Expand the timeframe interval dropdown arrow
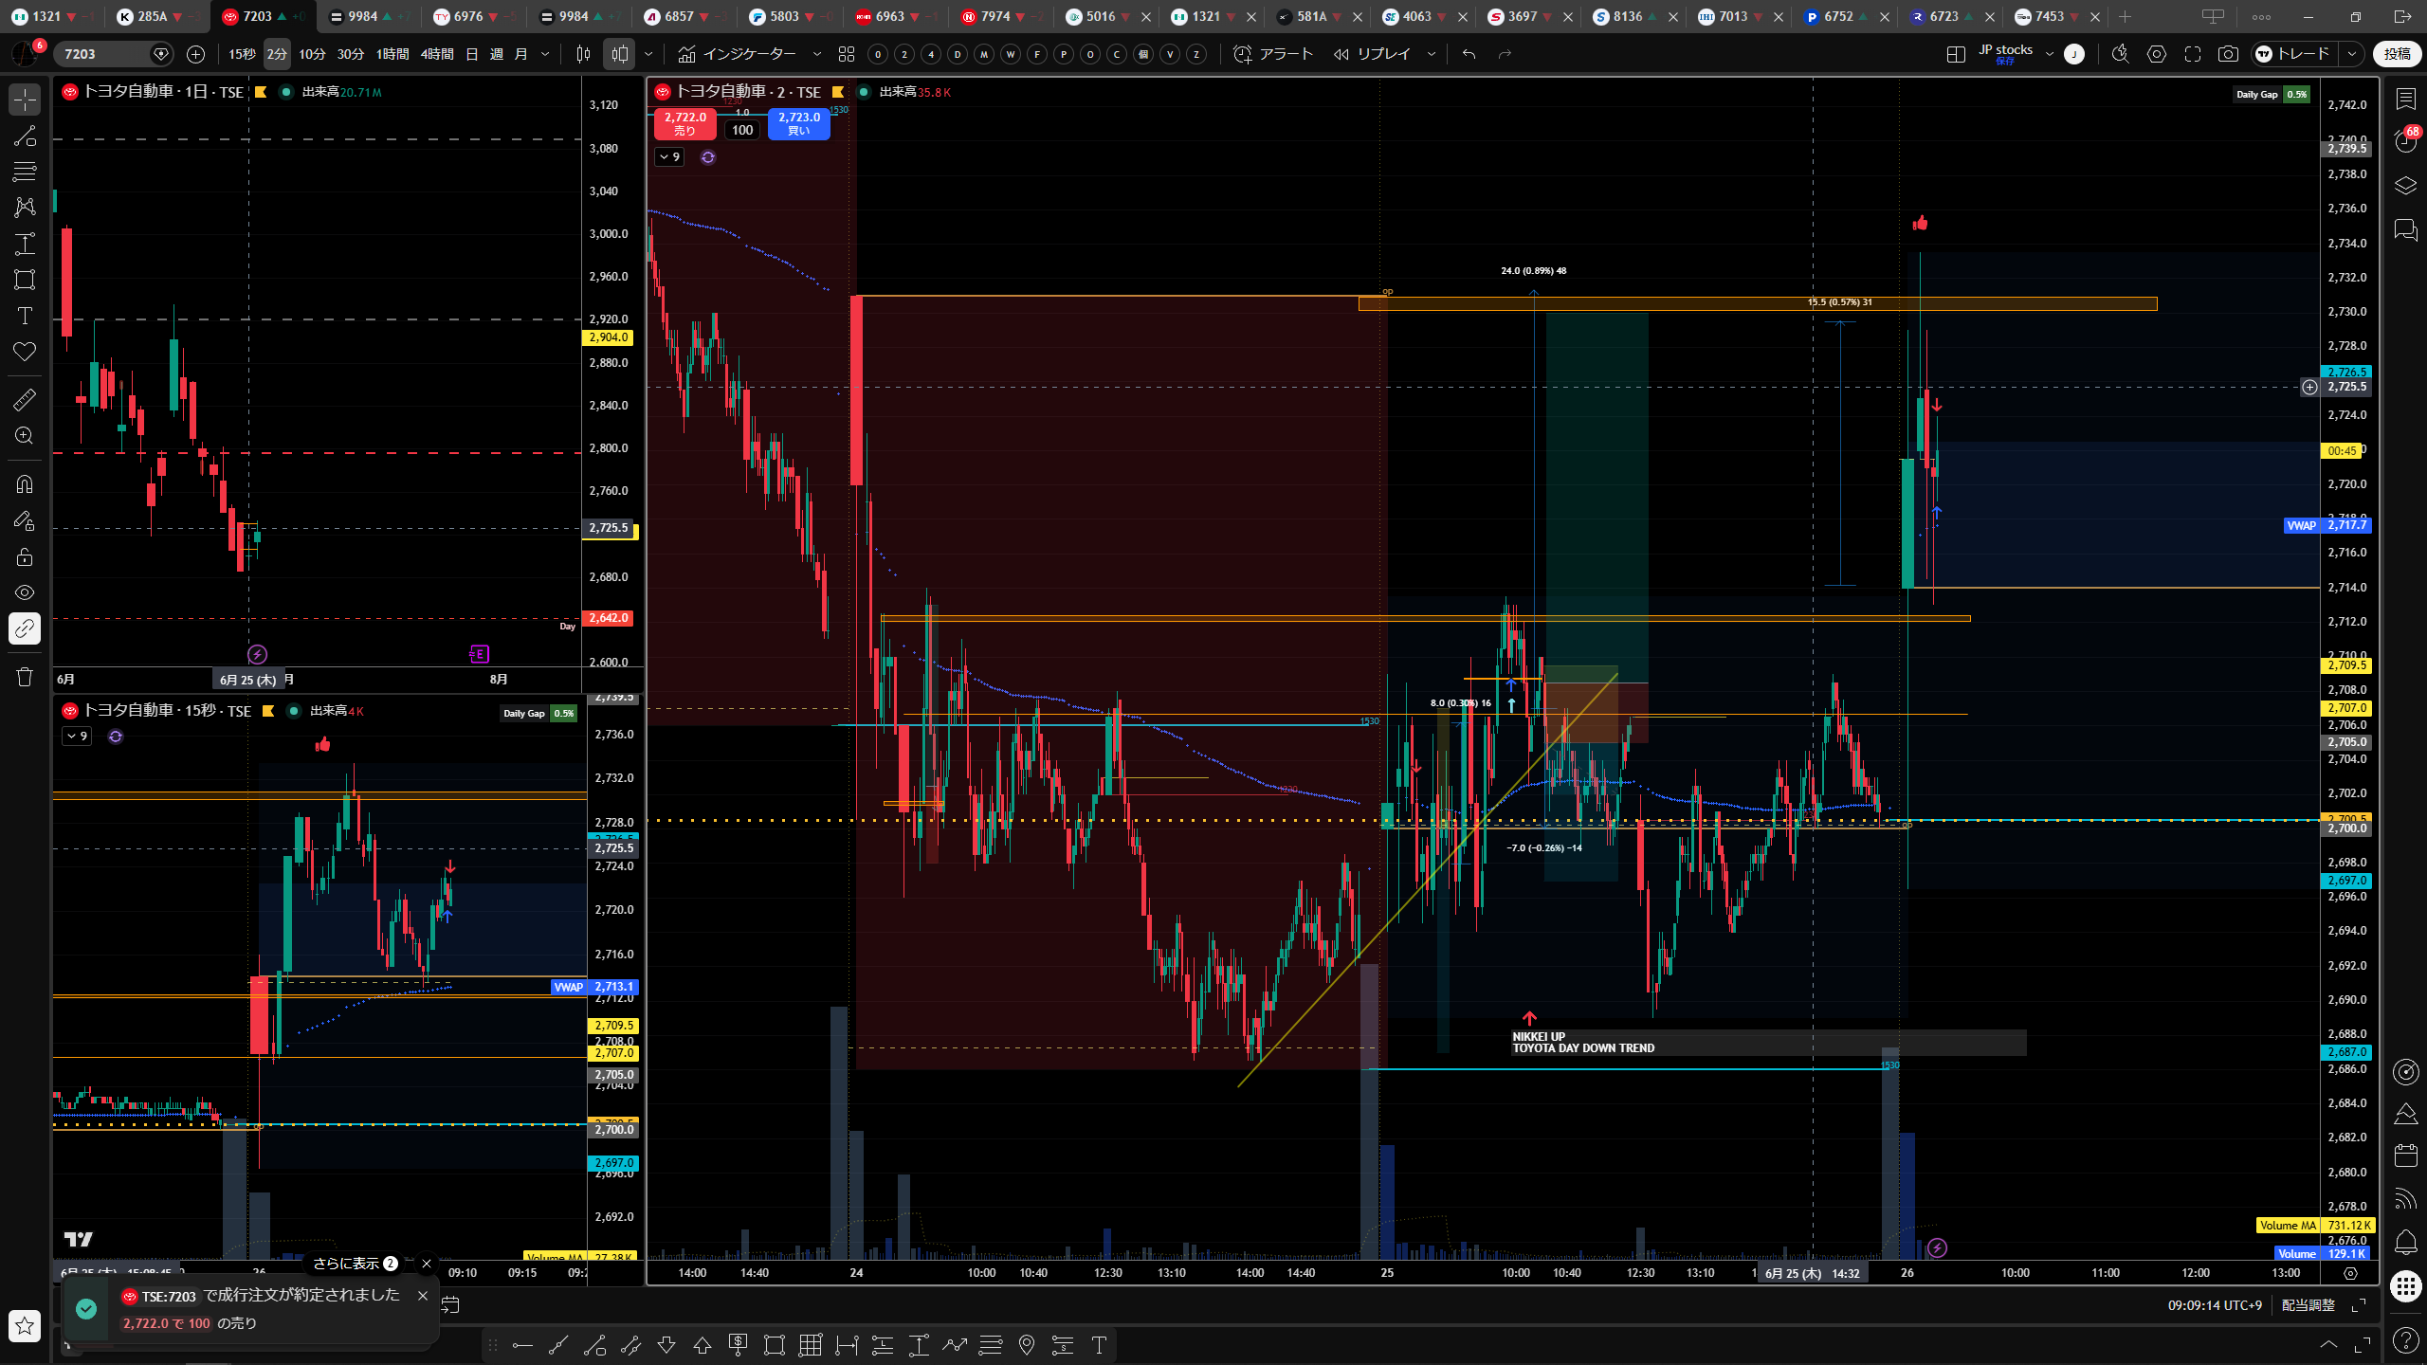2427x1365 pixels. coord(545,54)
